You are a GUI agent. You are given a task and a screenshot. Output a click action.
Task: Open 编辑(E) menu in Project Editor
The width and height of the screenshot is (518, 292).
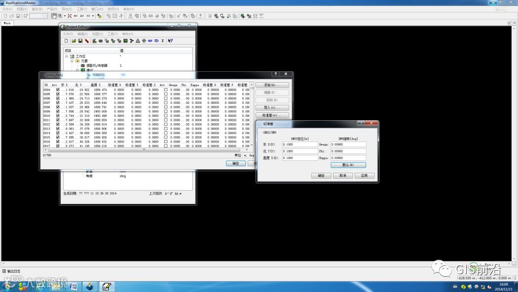(x=82, y=34)
